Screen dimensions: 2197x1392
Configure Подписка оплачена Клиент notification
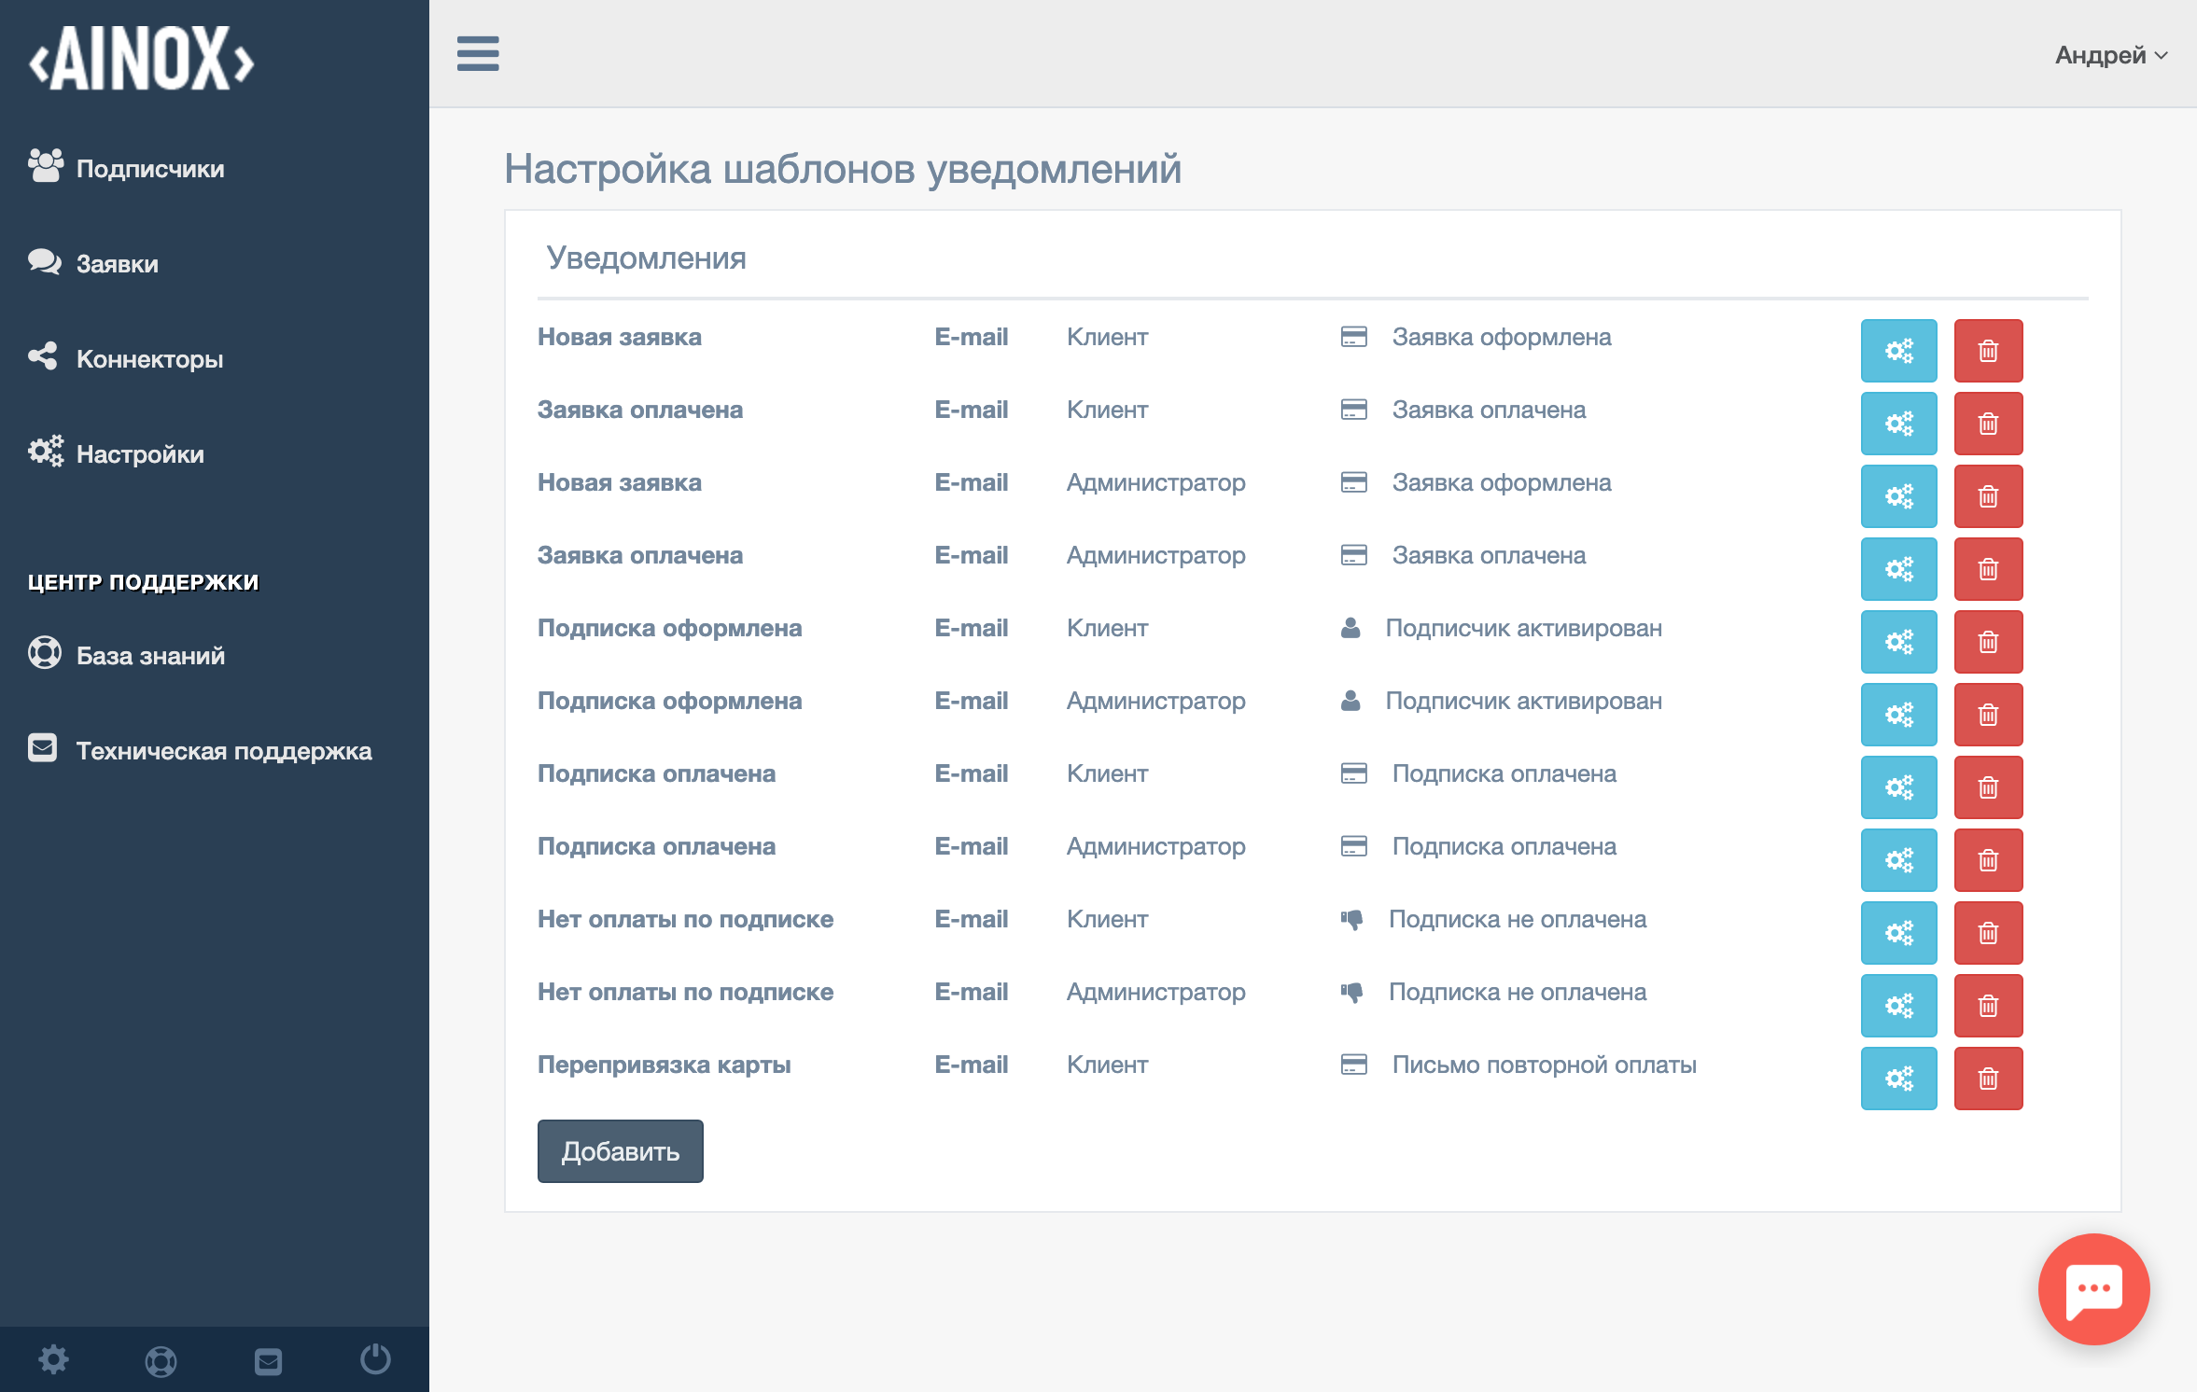pyautogui.click(x=1898, y=787)
